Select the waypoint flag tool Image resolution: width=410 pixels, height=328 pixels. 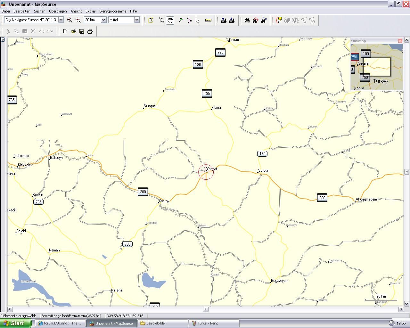pos(181,20)
